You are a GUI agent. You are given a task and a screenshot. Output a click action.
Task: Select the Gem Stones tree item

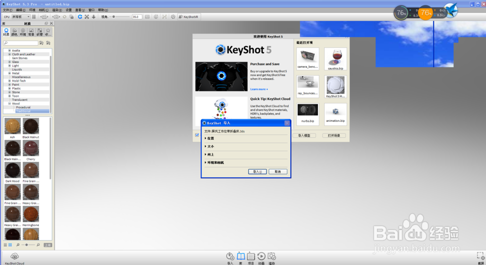tap(19, 58)
